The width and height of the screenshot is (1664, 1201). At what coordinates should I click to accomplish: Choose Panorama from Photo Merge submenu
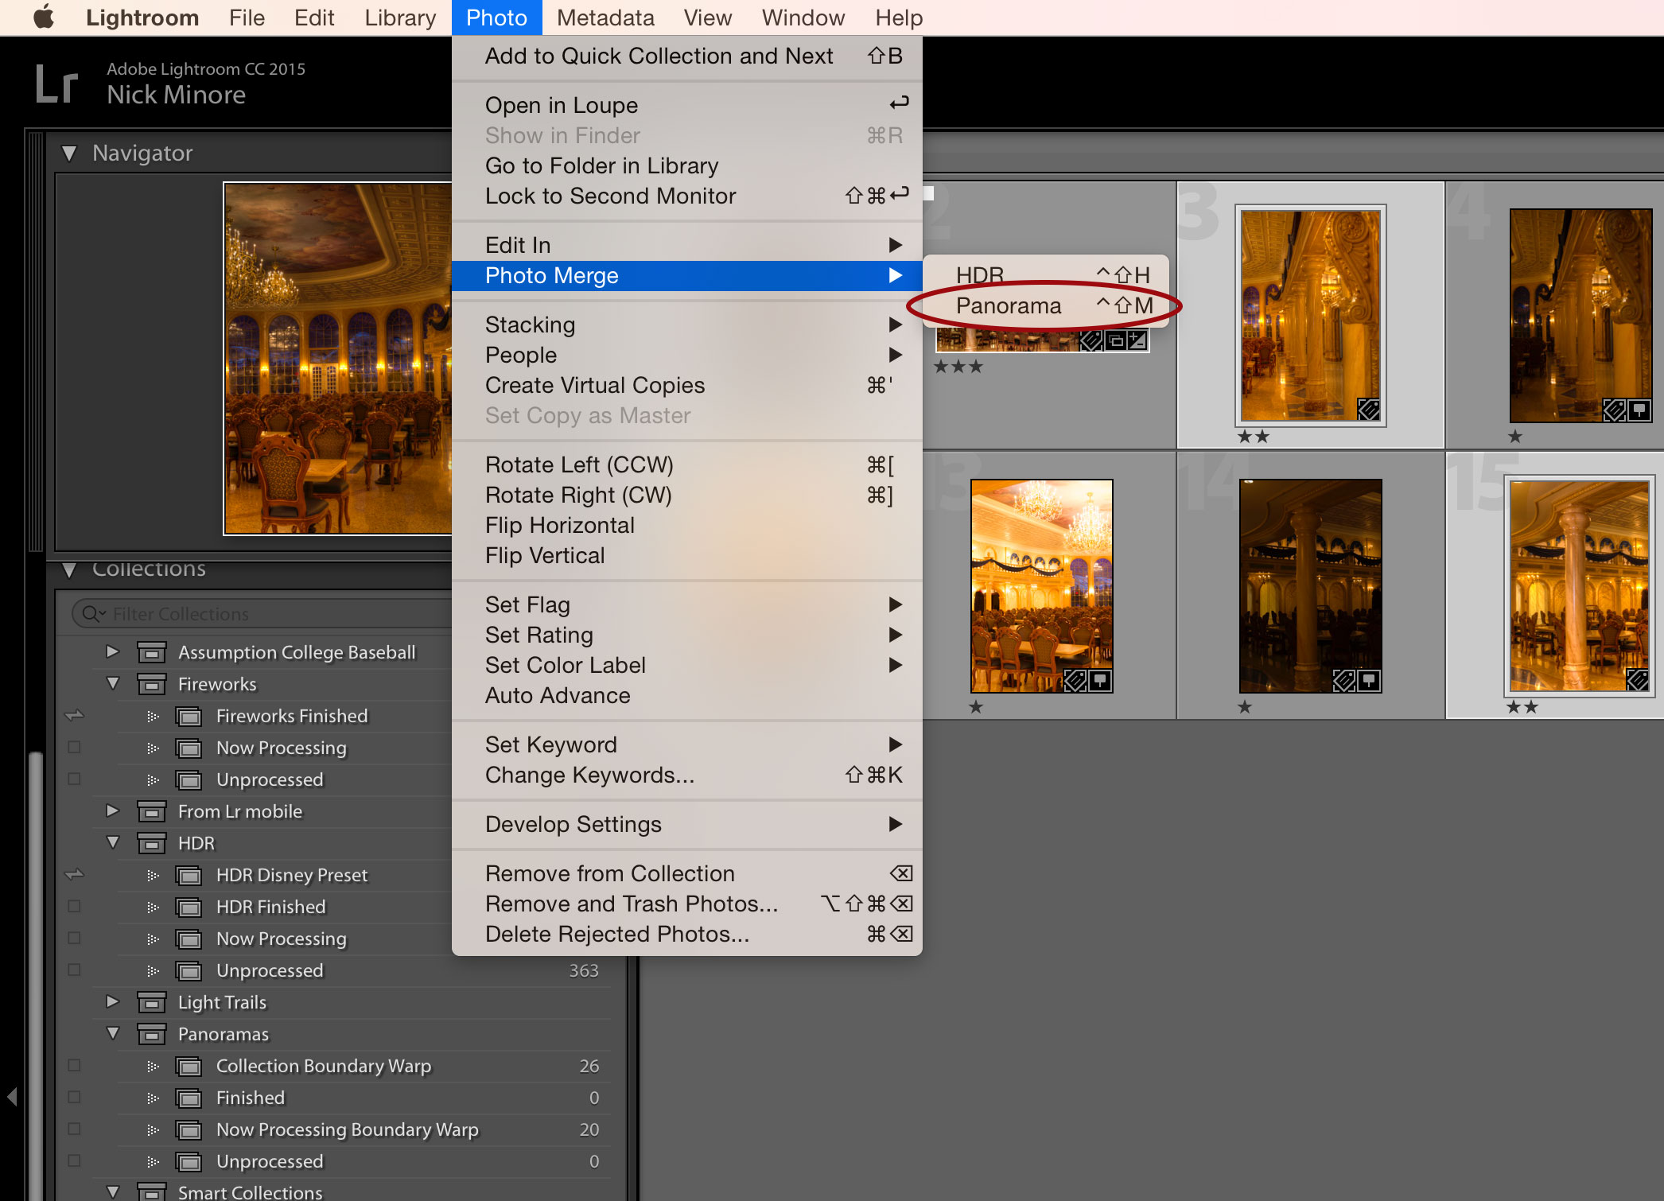click(1008, 305)
